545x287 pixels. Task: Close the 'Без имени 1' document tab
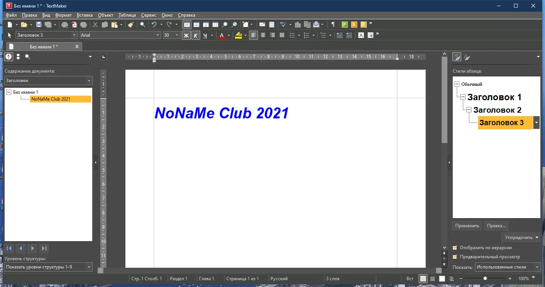click(77, 47)
